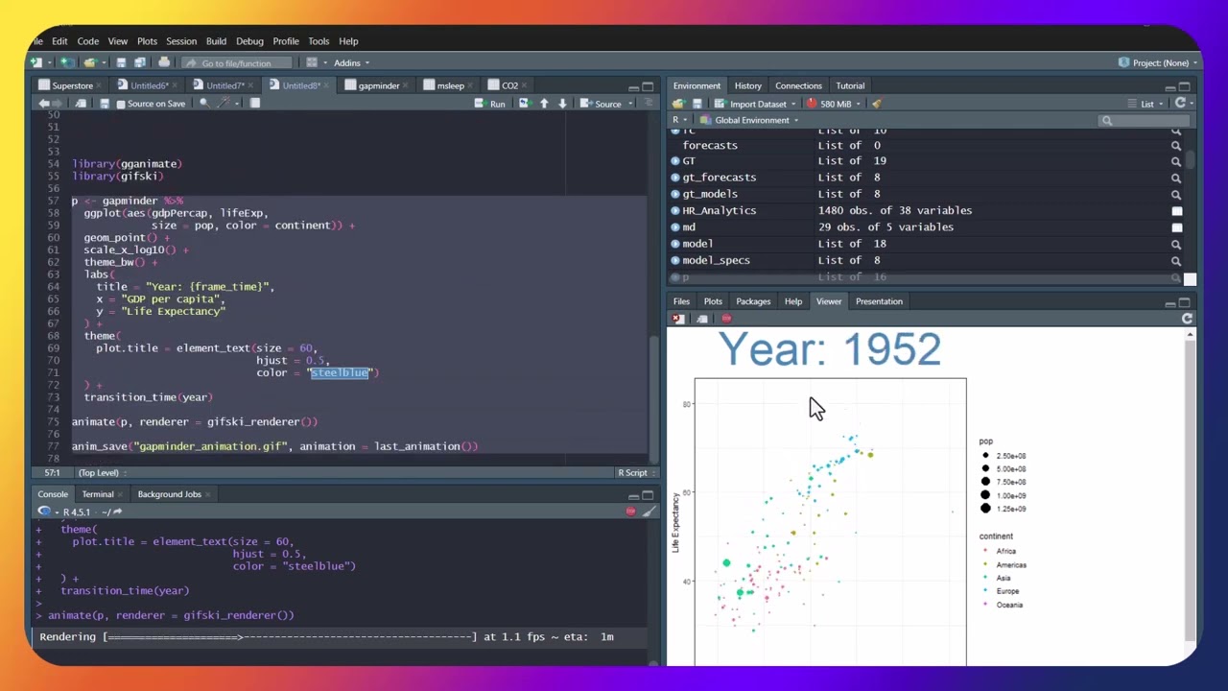This screenshot has width=1228, height=691.
Task: Click Go to previous section up arrow
Action: (x=544, y=104)
